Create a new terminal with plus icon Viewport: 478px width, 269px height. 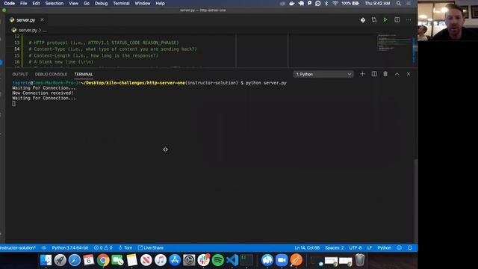[362, 74]
